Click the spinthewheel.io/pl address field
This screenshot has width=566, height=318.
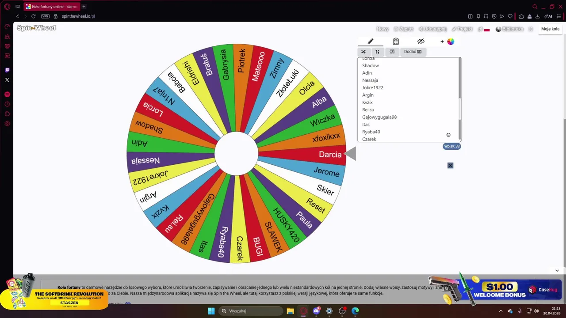coord(79,16)
